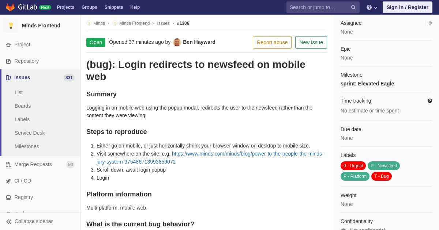Open the Help menu item
The height and width of the screenshot is (230, 439).
135,7
